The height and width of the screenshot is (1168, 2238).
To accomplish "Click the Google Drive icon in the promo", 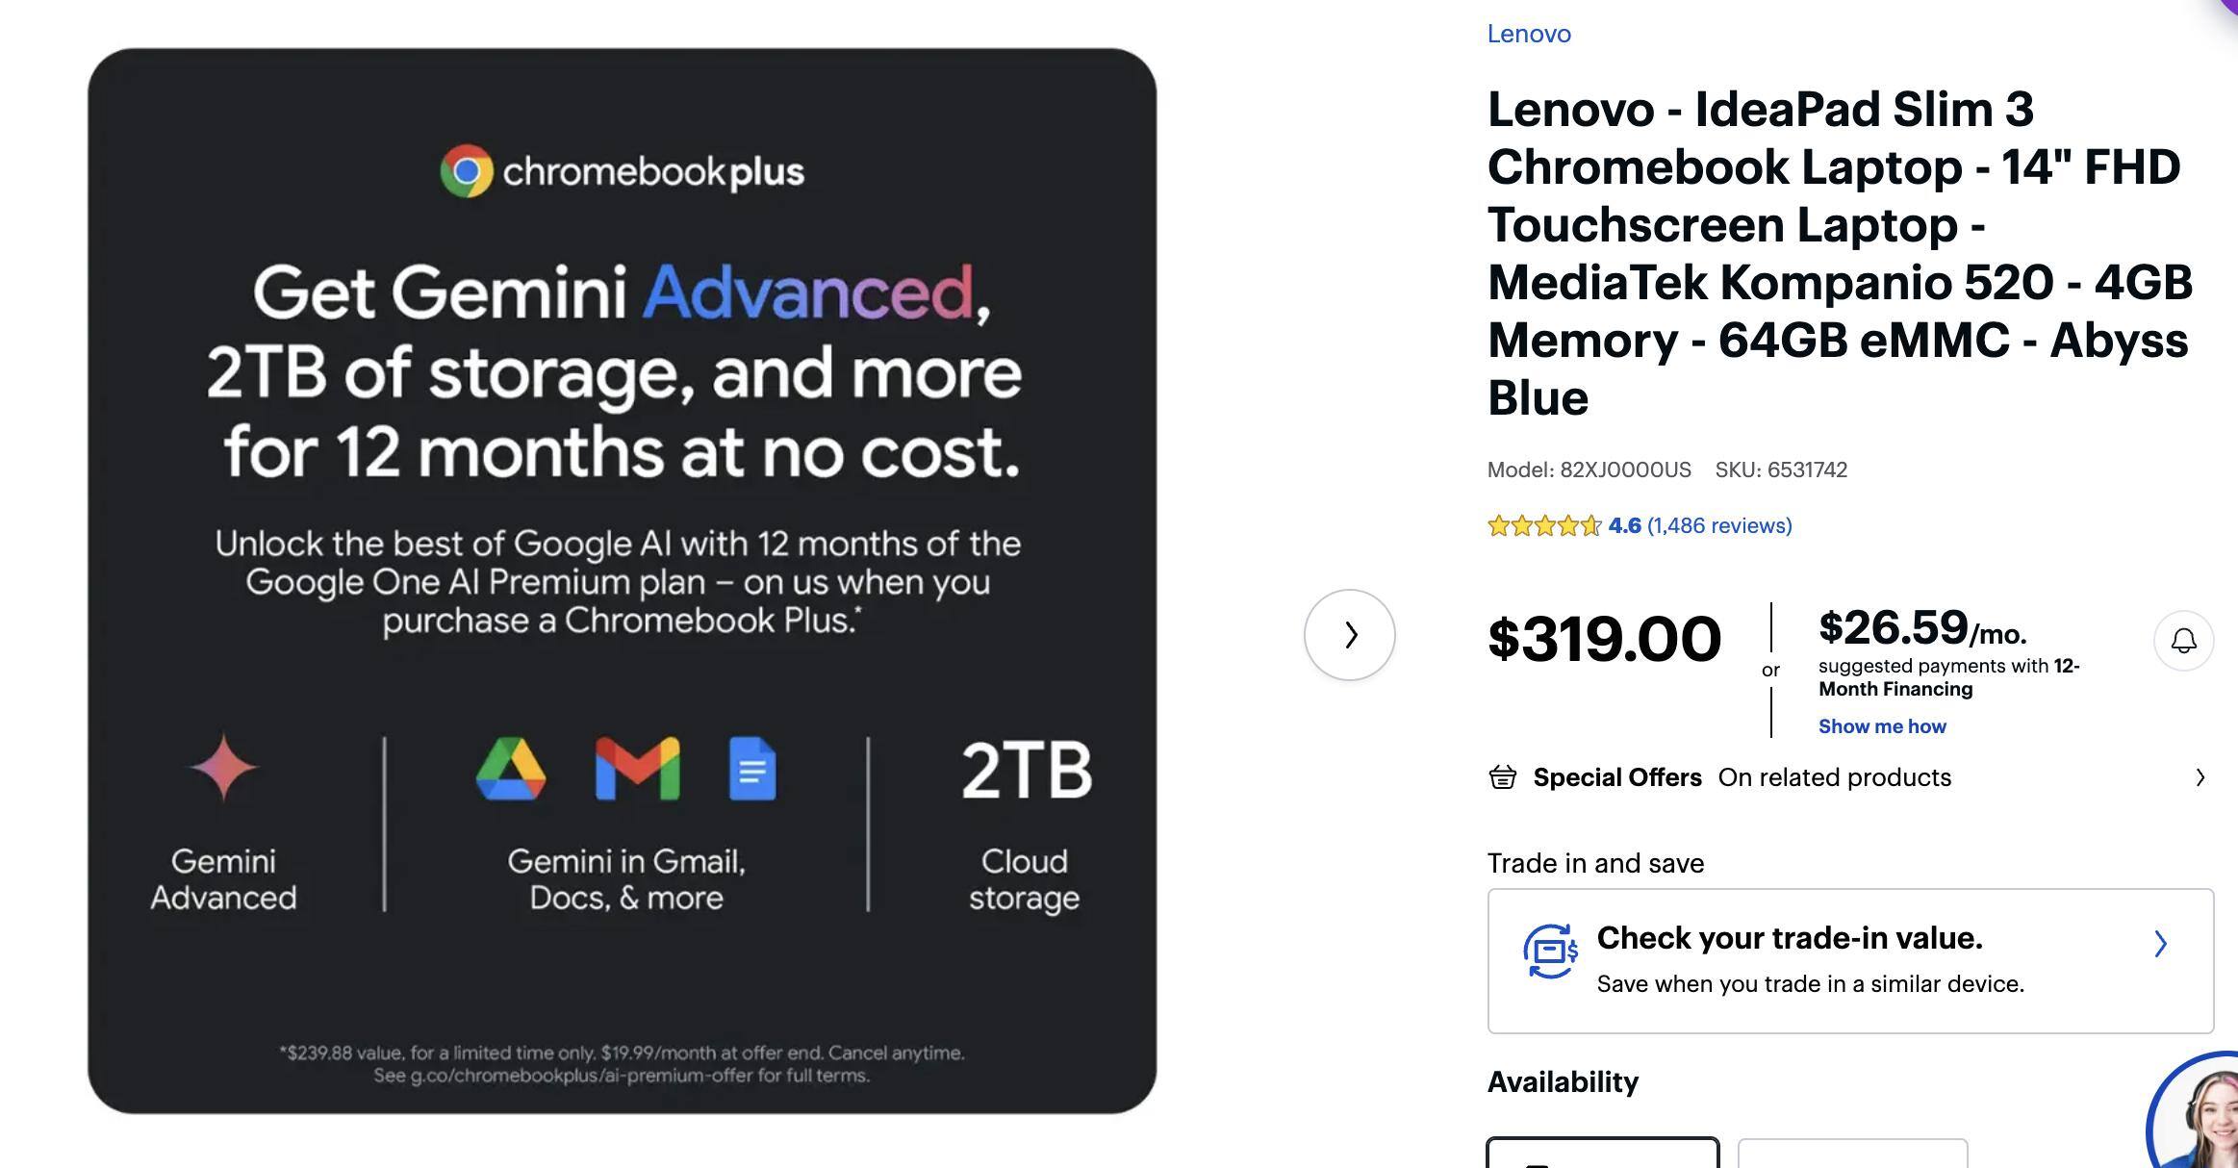I will 511,769.
